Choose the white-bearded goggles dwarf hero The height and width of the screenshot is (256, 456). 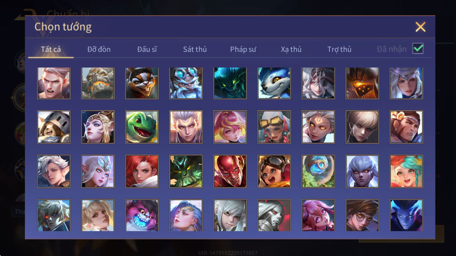point(186,83)
